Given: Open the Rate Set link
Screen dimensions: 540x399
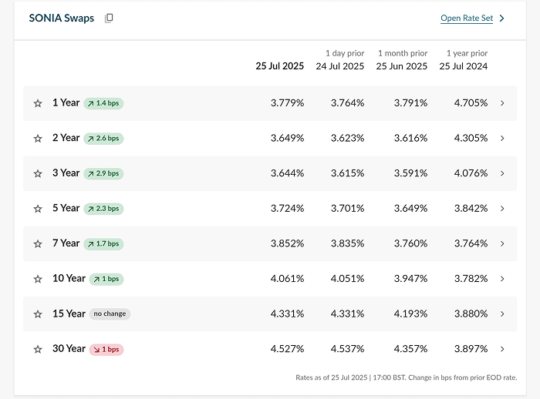Looking at the screenshot, I should [x=467, y=18].
